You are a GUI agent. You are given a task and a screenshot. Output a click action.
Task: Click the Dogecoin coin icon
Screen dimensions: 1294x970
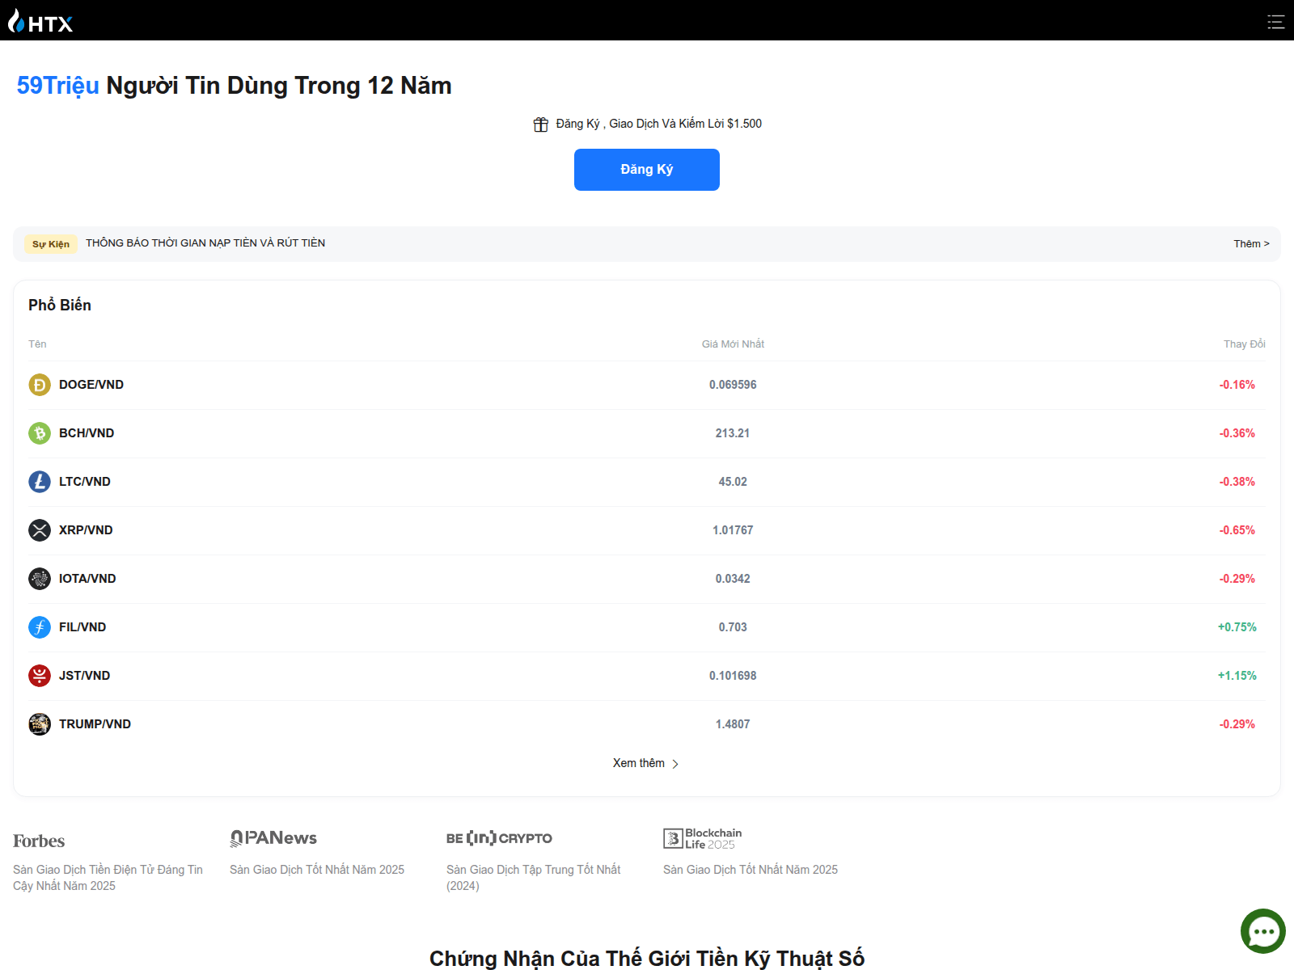click(40, 385)
